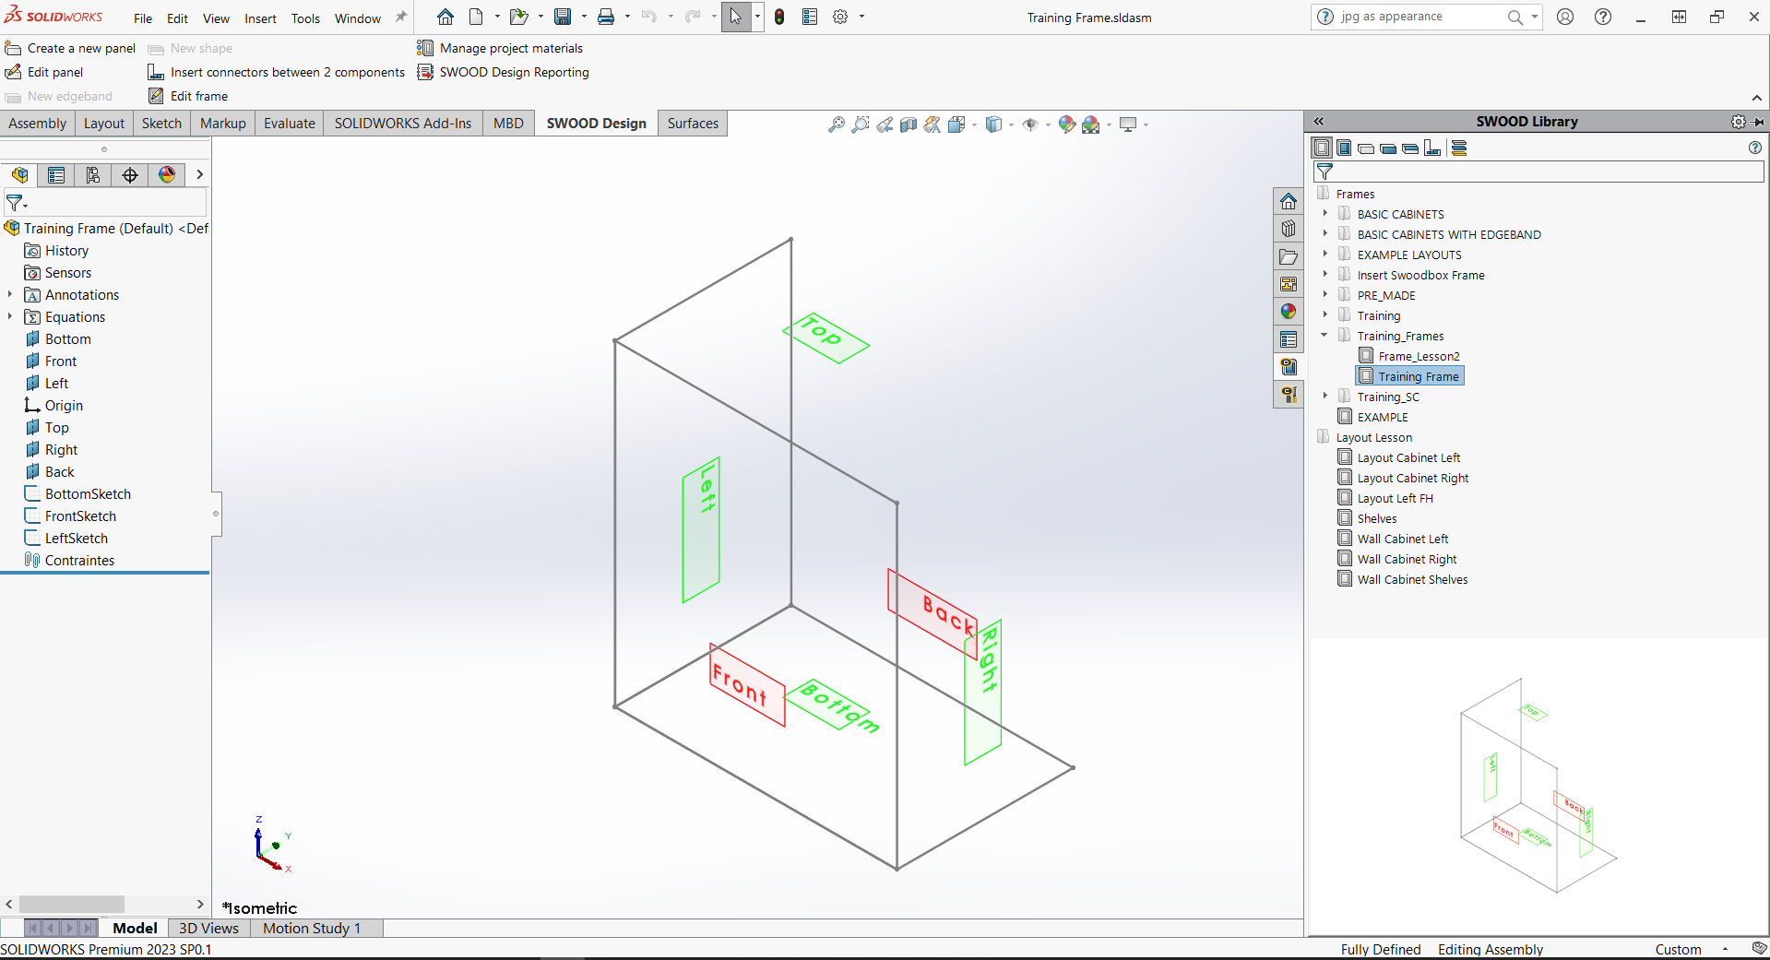Expand the BASIC CABINETS folder
The height and width of the screenshot is (960, 1770).
click(1325, 214)
